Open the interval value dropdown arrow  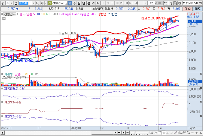coord(146,3)
